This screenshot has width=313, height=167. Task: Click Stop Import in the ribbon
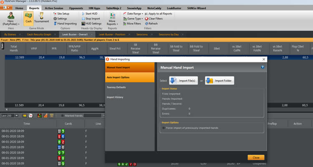point(91,18)
